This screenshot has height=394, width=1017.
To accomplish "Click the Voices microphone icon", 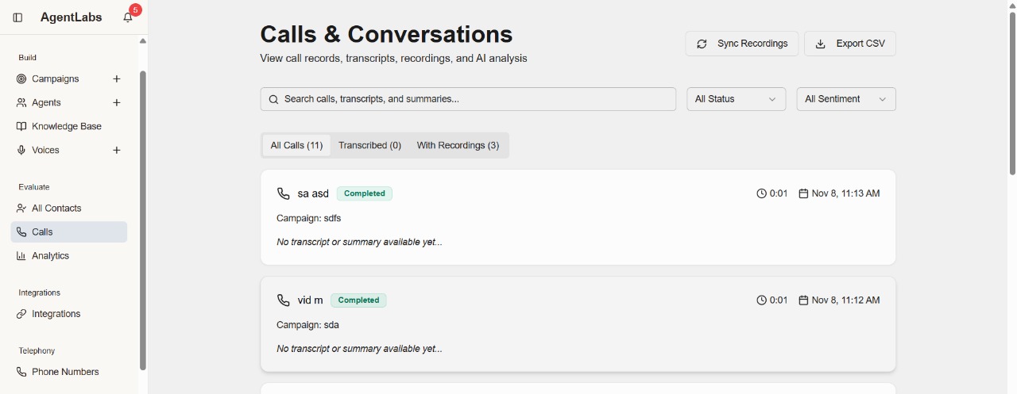I will point(21,151).
